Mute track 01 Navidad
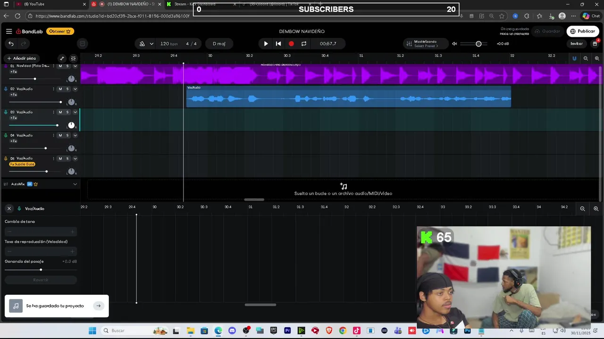604x339 pixels. [60, 66]
